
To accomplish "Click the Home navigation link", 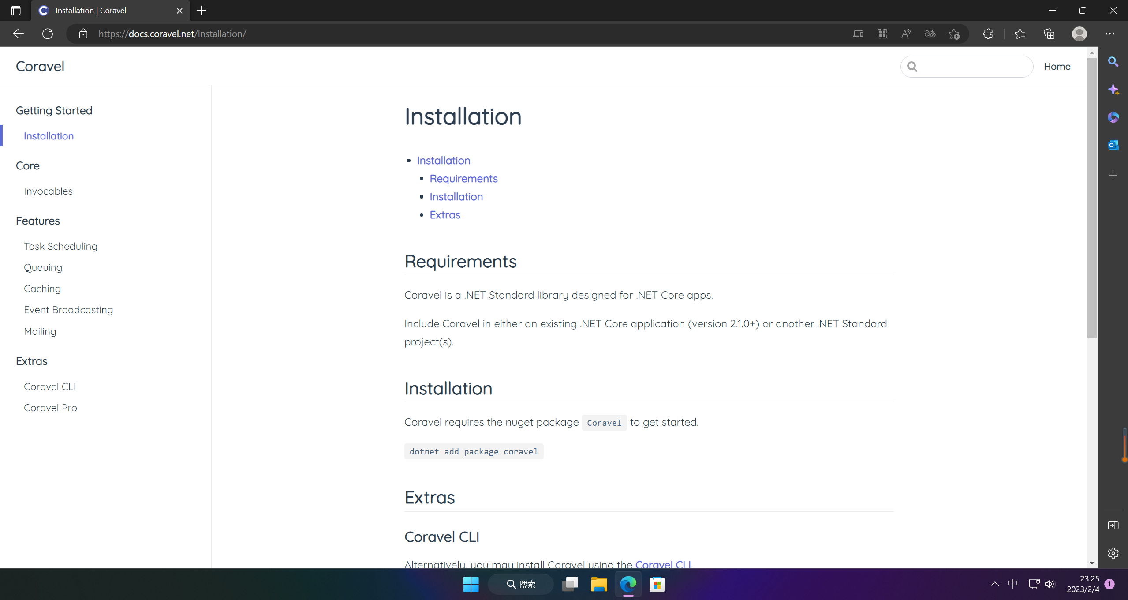I will point(1057,66).
